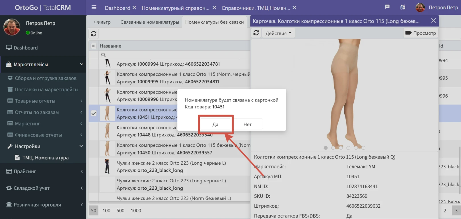Toggle select-all checkbox in Название header
Screen dimensions: 461x219
pos(93,46)
